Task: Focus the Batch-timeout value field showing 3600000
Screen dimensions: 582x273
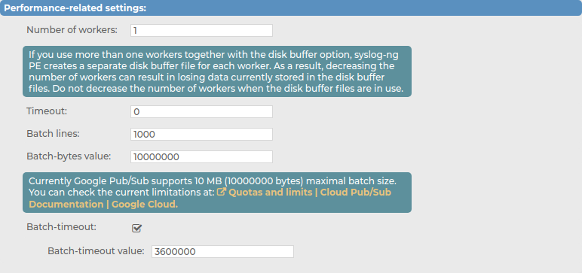Action: (222, 251)
